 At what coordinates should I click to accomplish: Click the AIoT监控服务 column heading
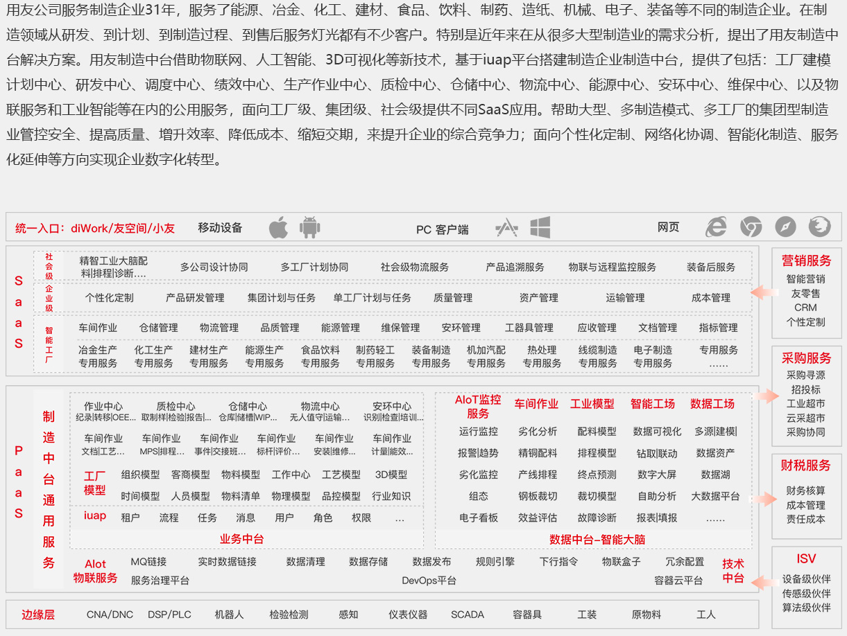click(478, 407)
